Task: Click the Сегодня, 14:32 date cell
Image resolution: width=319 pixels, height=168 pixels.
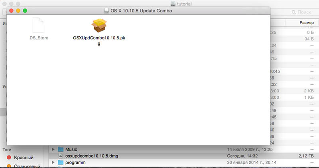Action: (242, 156)
